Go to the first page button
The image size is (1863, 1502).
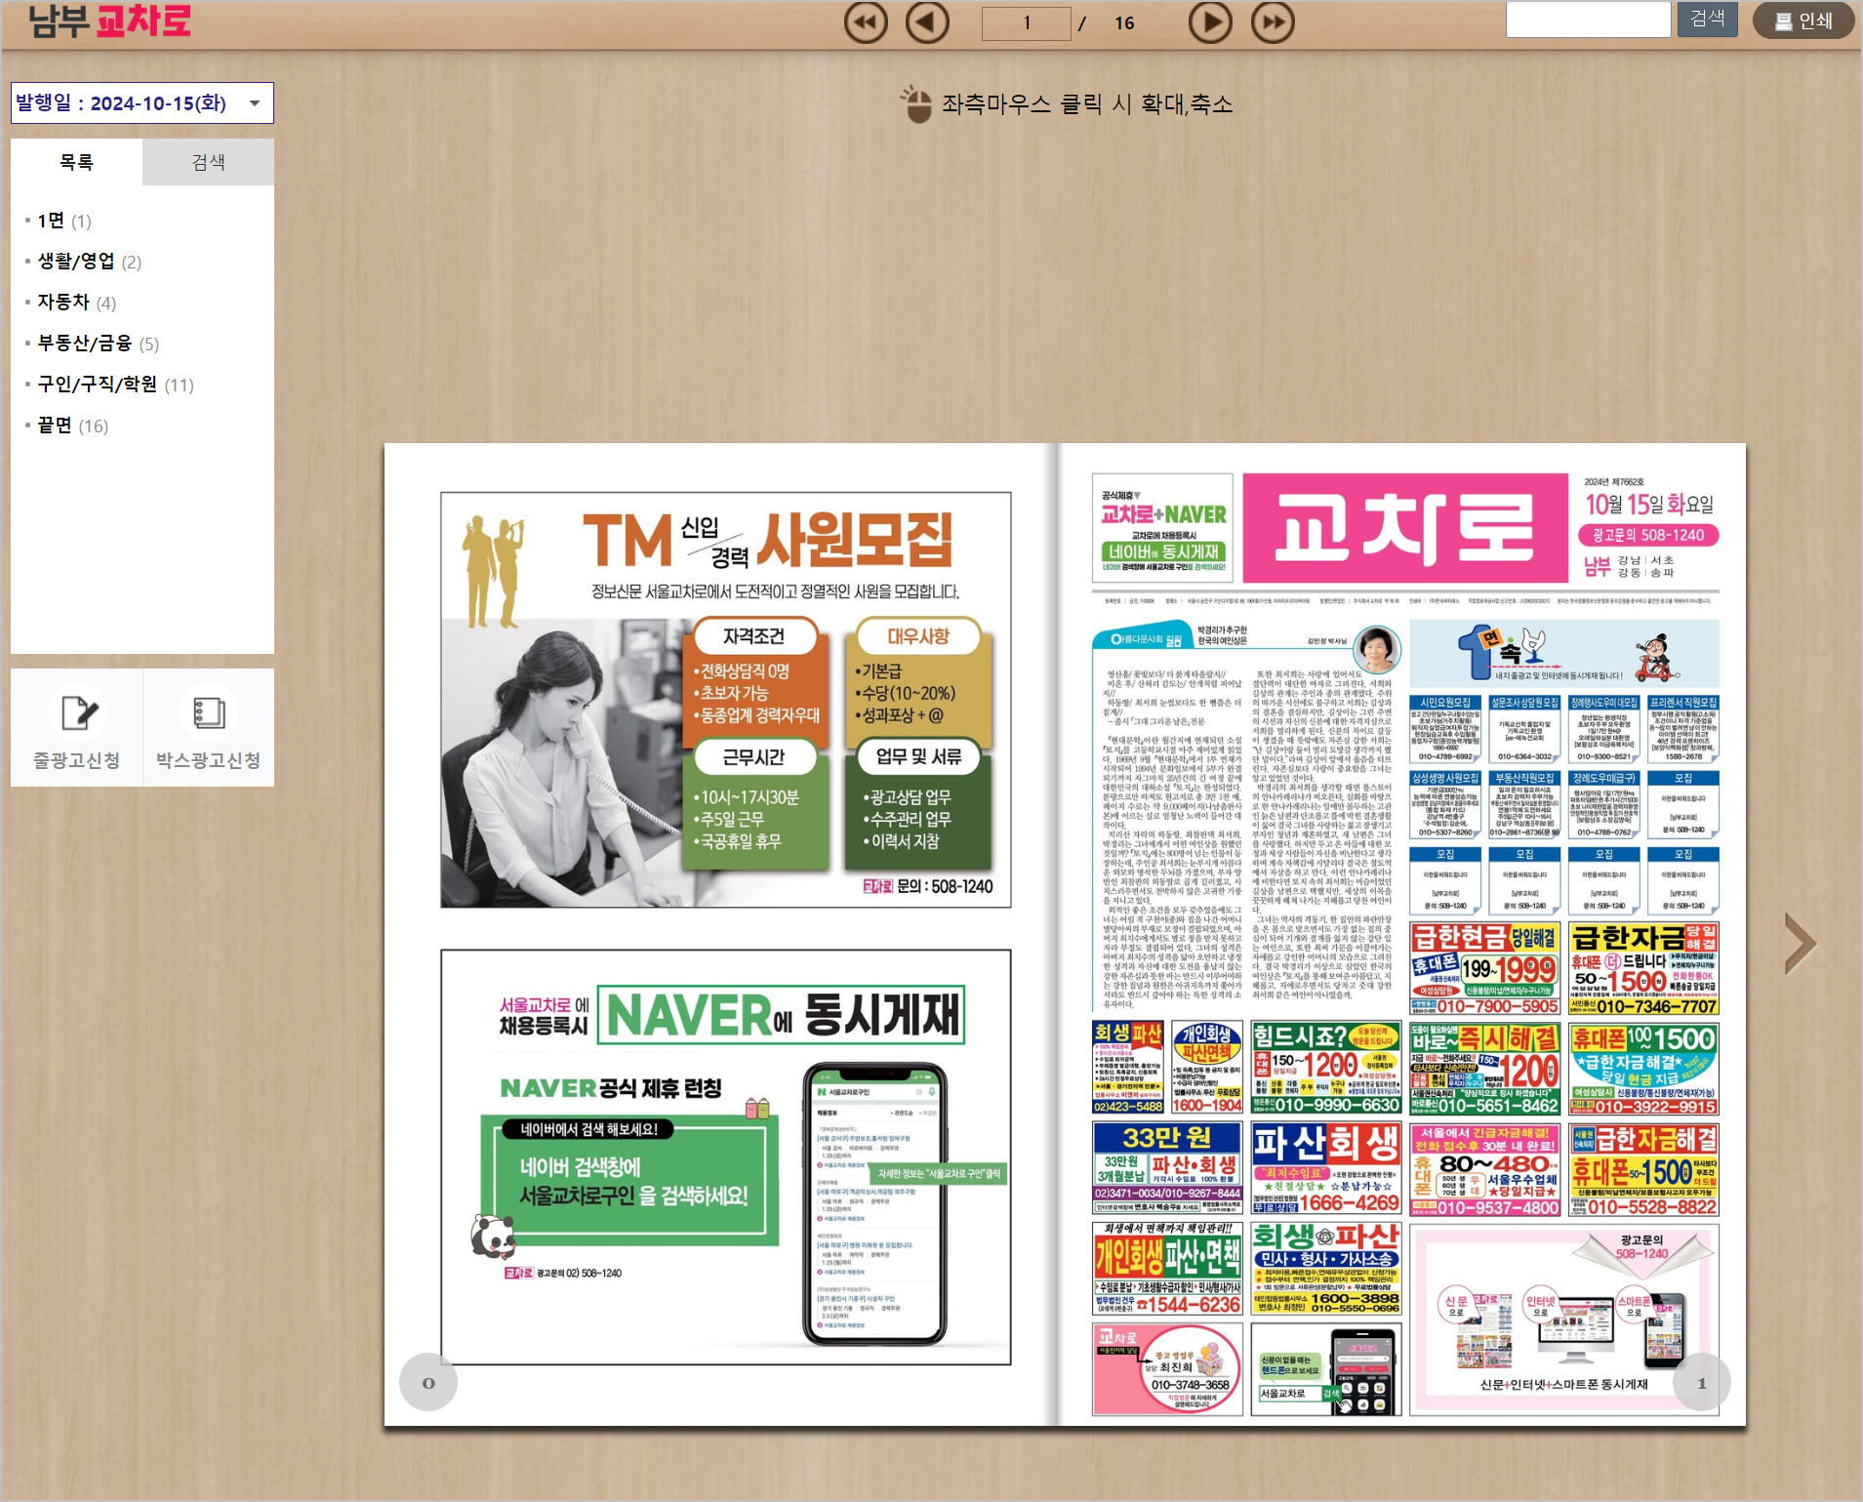[x=866, y=22]
